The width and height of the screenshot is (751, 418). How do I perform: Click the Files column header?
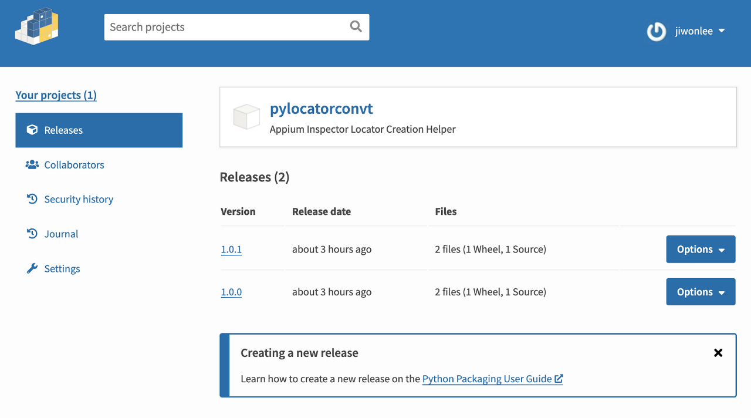pos(446,211)
